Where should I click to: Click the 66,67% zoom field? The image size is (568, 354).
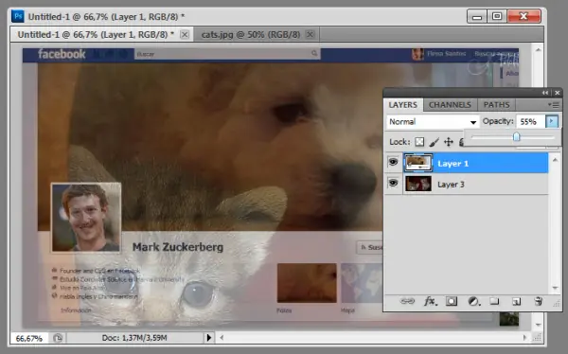tap(29, 338)
